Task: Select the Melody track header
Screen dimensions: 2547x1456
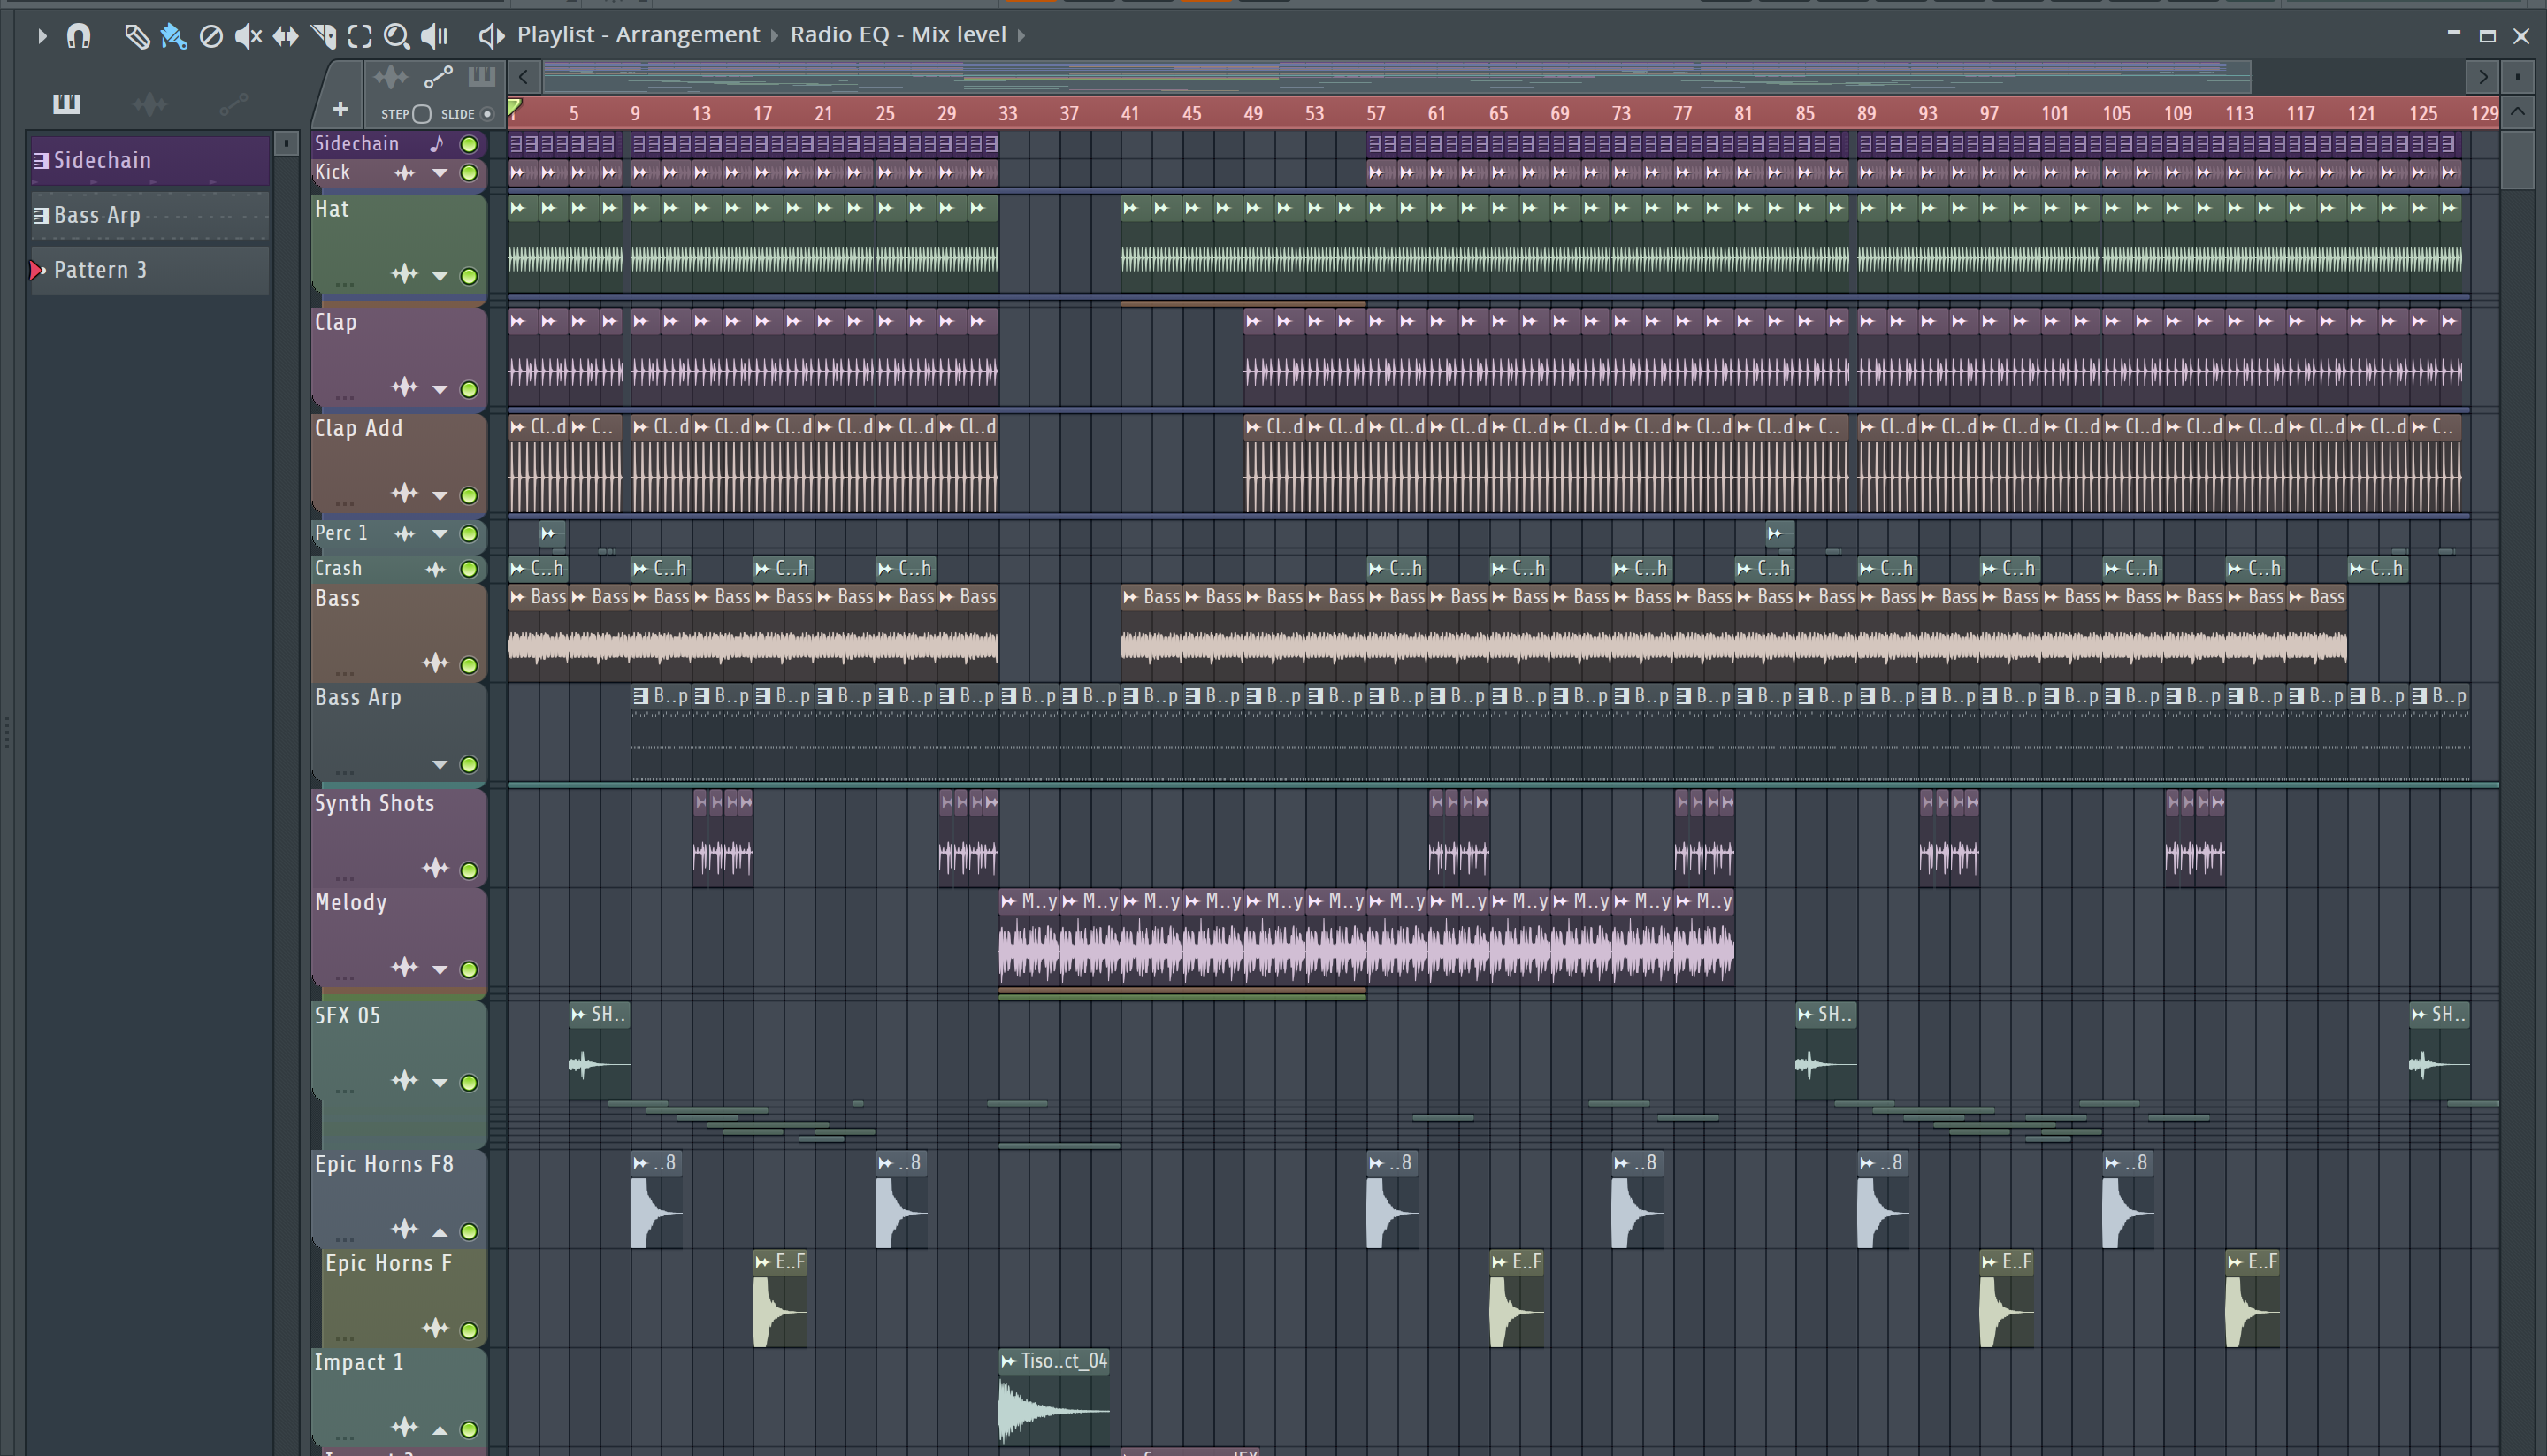Action: [x=399, y=937]
